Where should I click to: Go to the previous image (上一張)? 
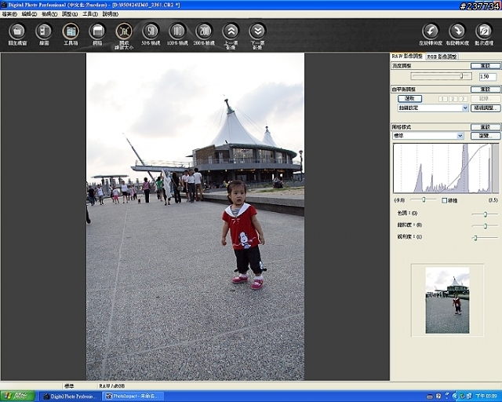pos(231,31)
